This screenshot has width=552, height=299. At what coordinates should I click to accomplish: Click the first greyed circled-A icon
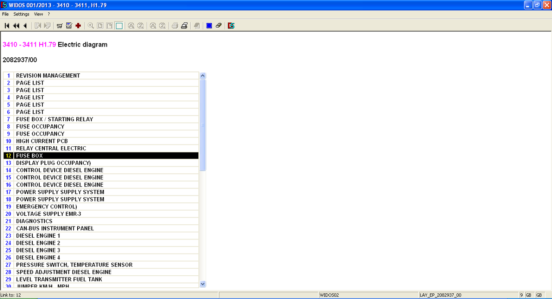pos(131,26)
